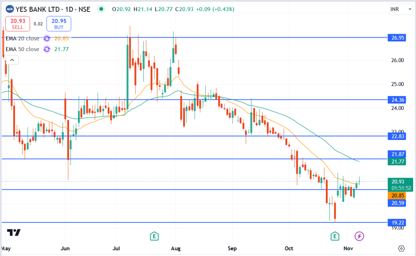
Task: Select the 21.87 horizontal line label
Action: click(396, 154)
